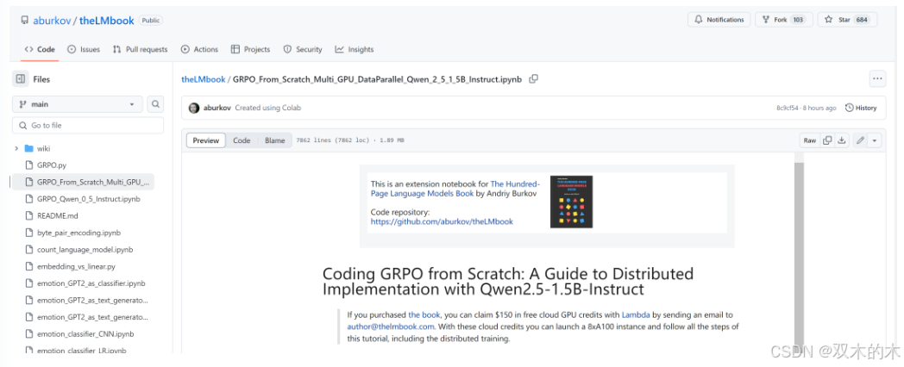Open commit 8c9cf54 link

tap(788, 108)
